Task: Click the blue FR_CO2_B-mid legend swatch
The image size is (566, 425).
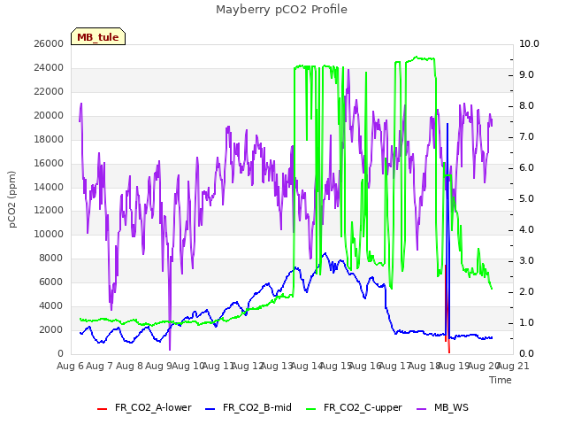Action: 210,409
